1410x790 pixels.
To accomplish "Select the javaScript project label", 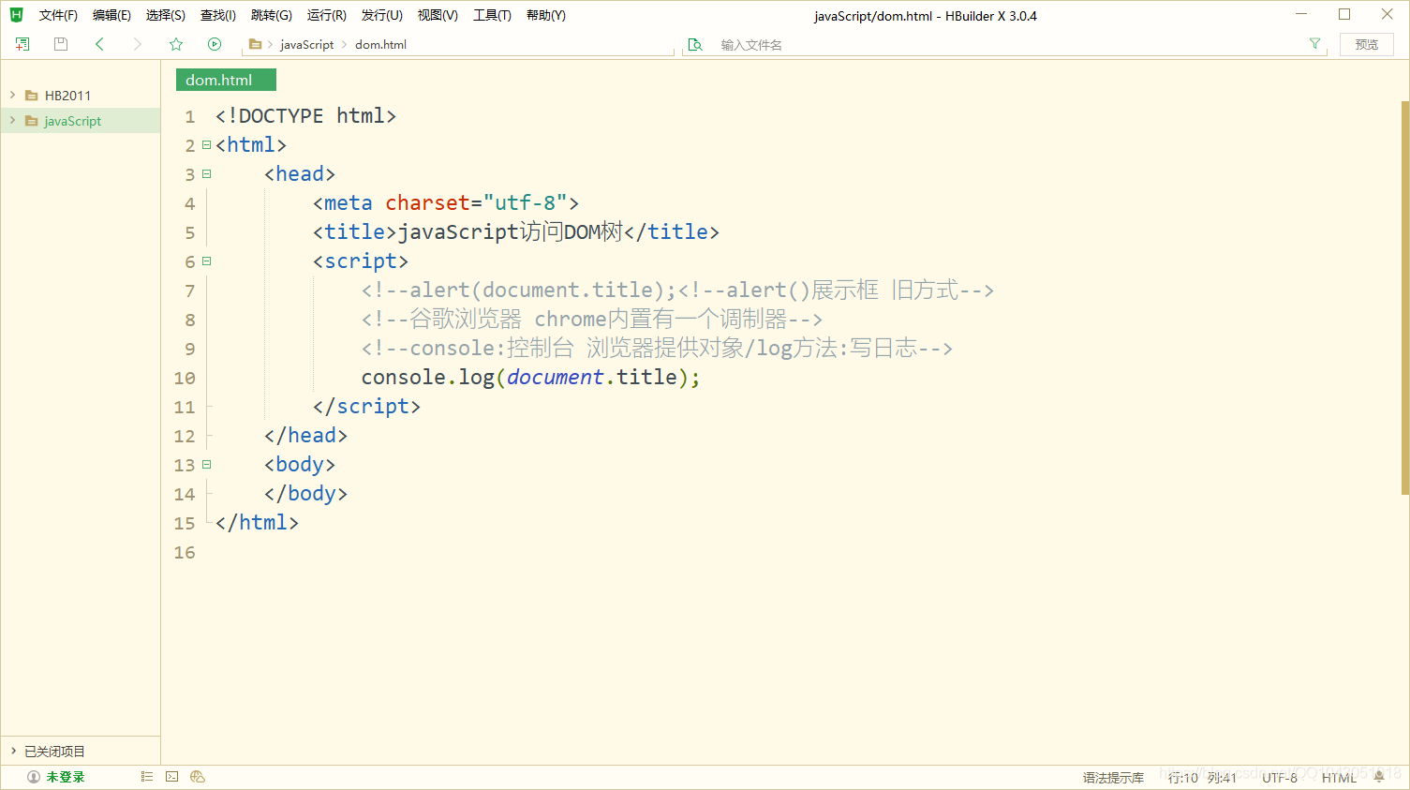I will [72, 121].
